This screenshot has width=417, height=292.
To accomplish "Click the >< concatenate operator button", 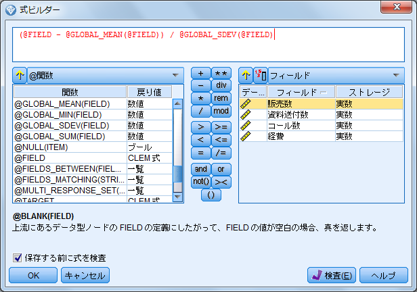I will tap(221, 182).
